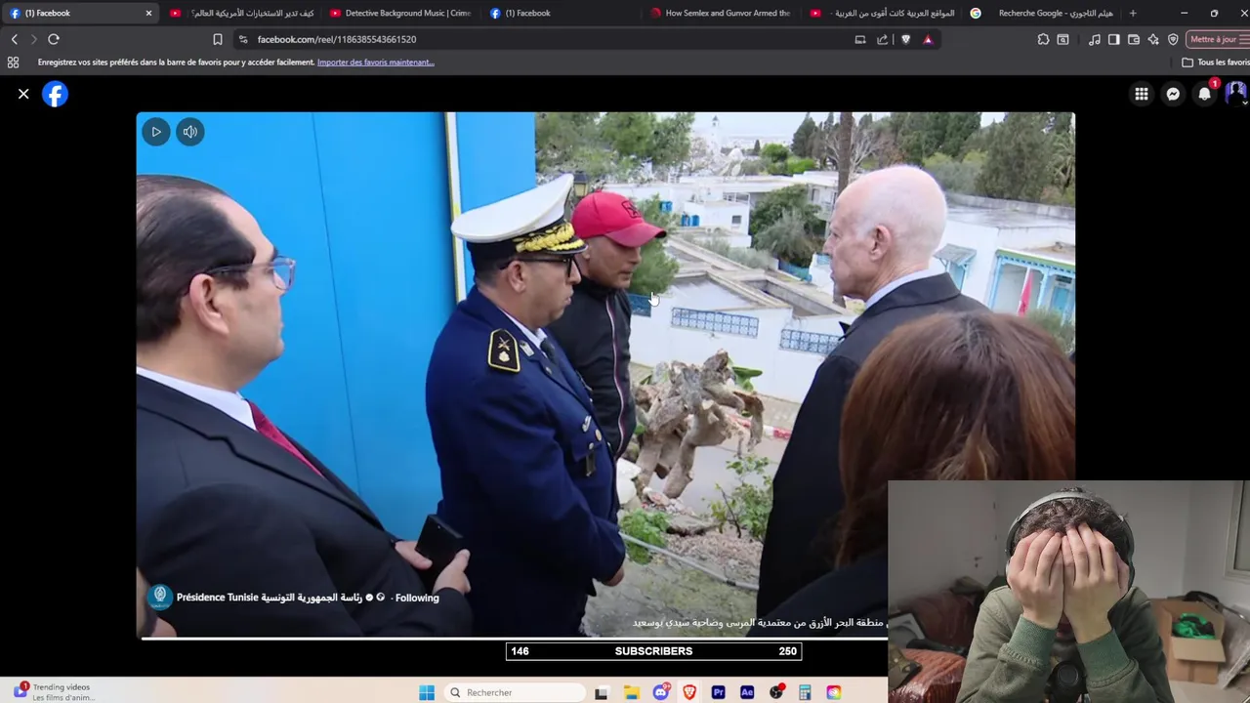Image resolution: width=1250 pixels, height=703 pixels.
Task: View site information icon
Action: 243,39
